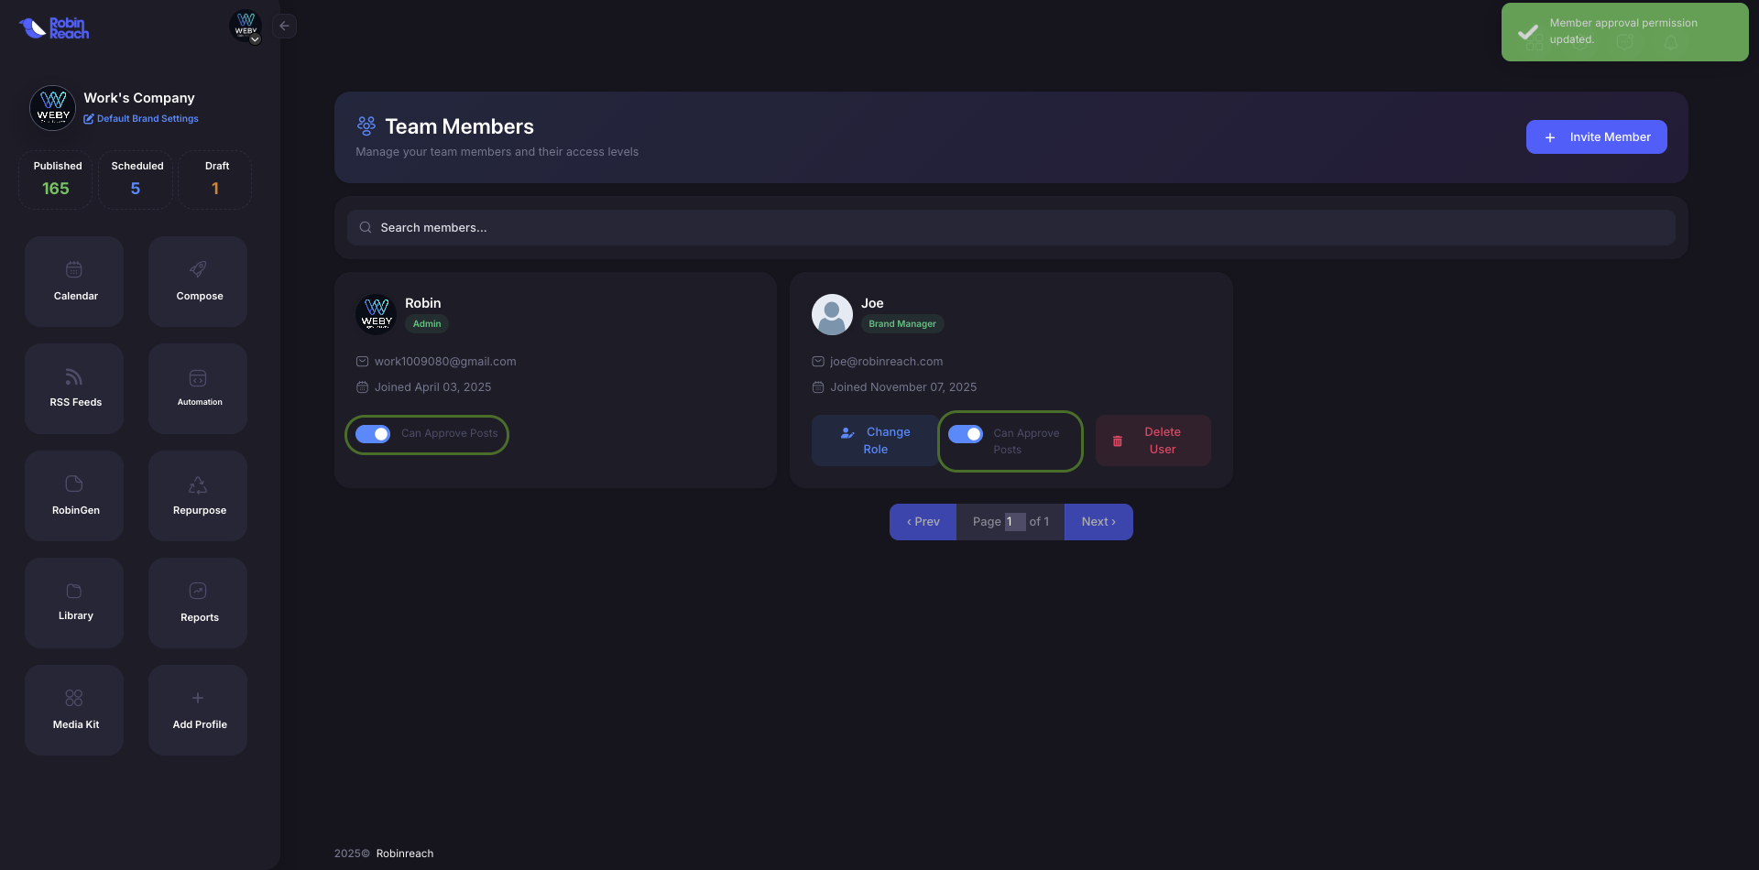Click Robin's Admin role badge
Viewport: 1759px width, 870px height.
tap(427, 324)
